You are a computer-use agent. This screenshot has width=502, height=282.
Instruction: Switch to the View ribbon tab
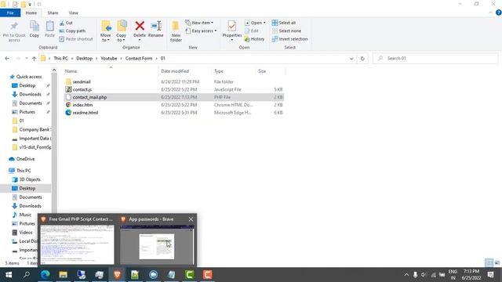tap(73, 13)
